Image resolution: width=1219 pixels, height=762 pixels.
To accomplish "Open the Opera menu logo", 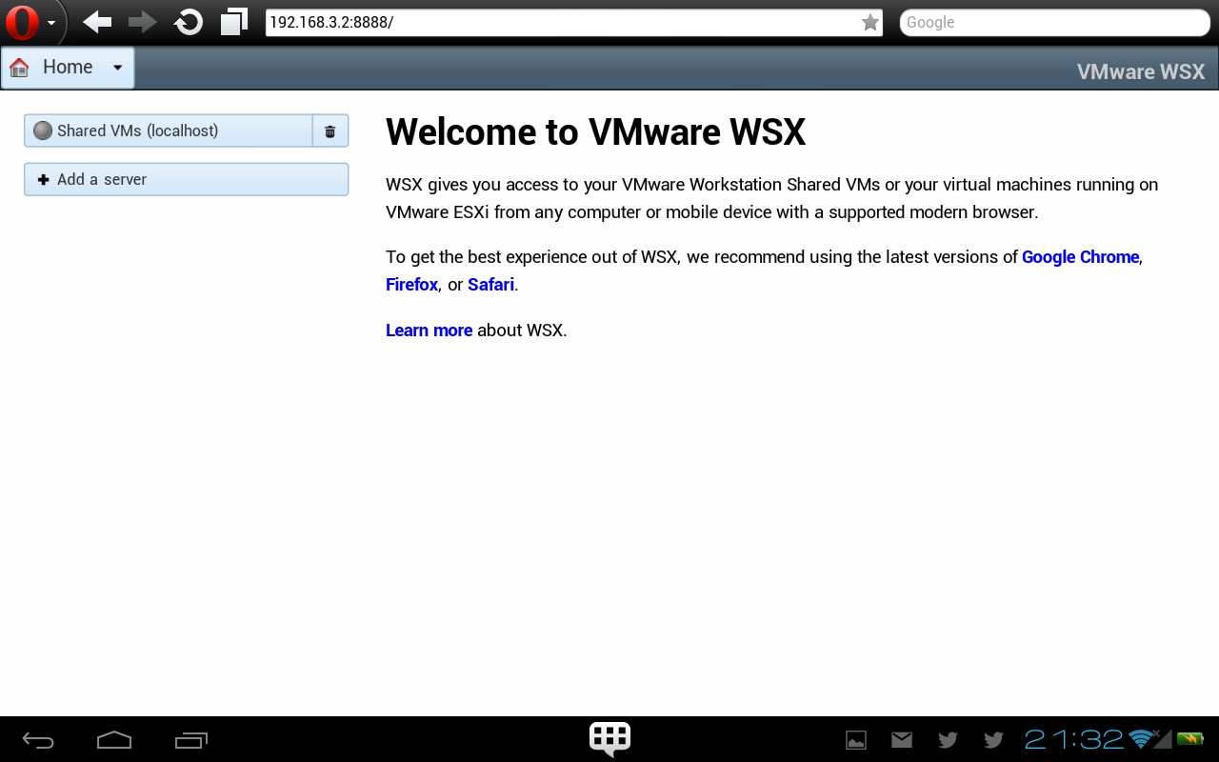I will pos(23,22).
